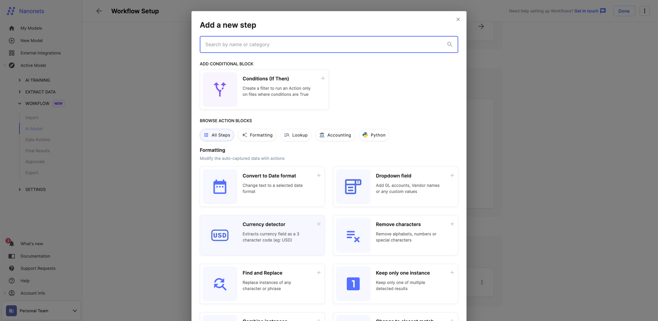This screenshot has height=321, width=658.
Task: Add Convert to Date format via plus
Action: (318, 175)
